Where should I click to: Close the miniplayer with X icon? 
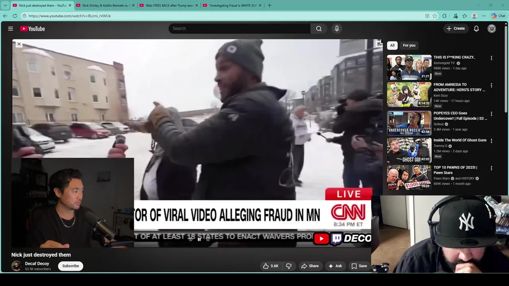pos(19,44)
